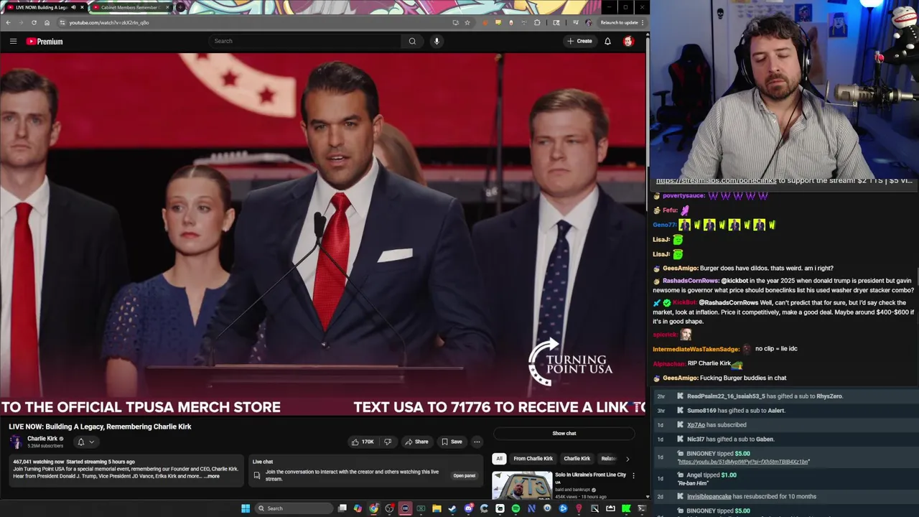Open the browser home page icon
This screenshot has width=919, height=517.
click(x=47, y=22)
